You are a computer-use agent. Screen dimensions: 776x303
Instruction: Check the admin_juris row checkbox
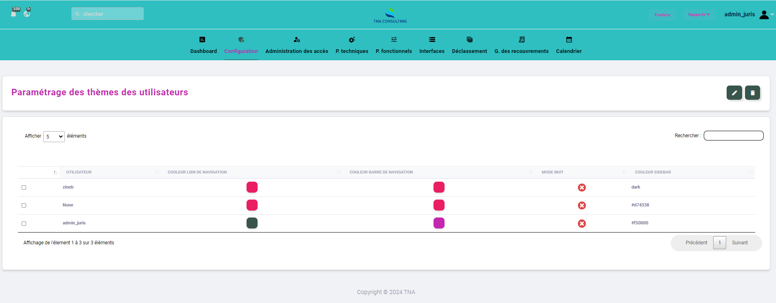pos(24,224)
